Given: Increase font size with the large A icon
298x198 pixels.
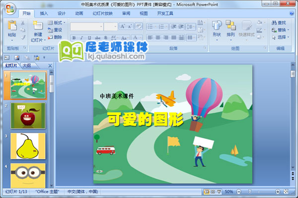Looking at the screenshot, I should pyautogui.click(x=122, y=26).
